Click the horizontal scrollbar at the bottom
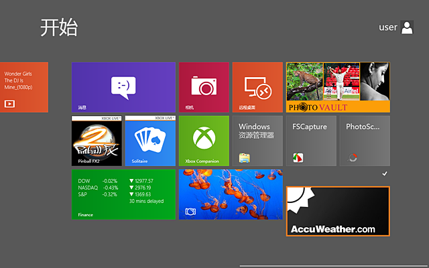The image size is (429, 268). (x=334, y=265)
